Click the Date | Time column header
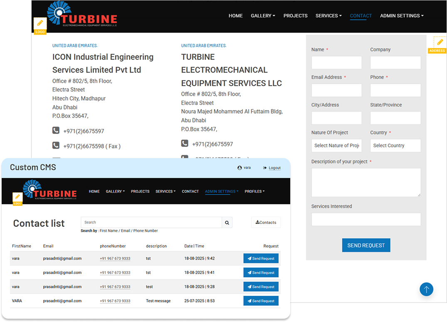447x322 pixels. (194, 246)
